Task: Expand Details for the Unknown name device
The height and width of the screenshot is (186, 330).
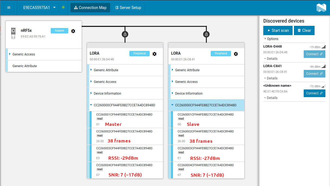Action: coord(272,98)
